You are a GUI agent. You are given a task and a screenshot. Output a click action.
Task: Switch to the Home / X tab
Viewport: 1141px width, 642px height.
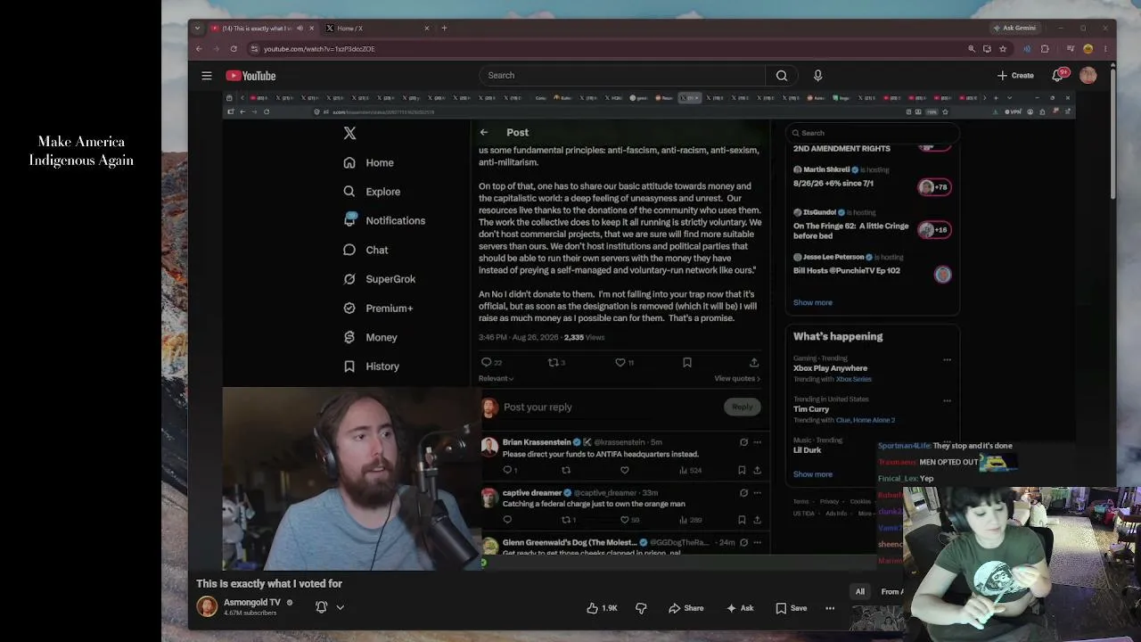click(x=378, y=28)
